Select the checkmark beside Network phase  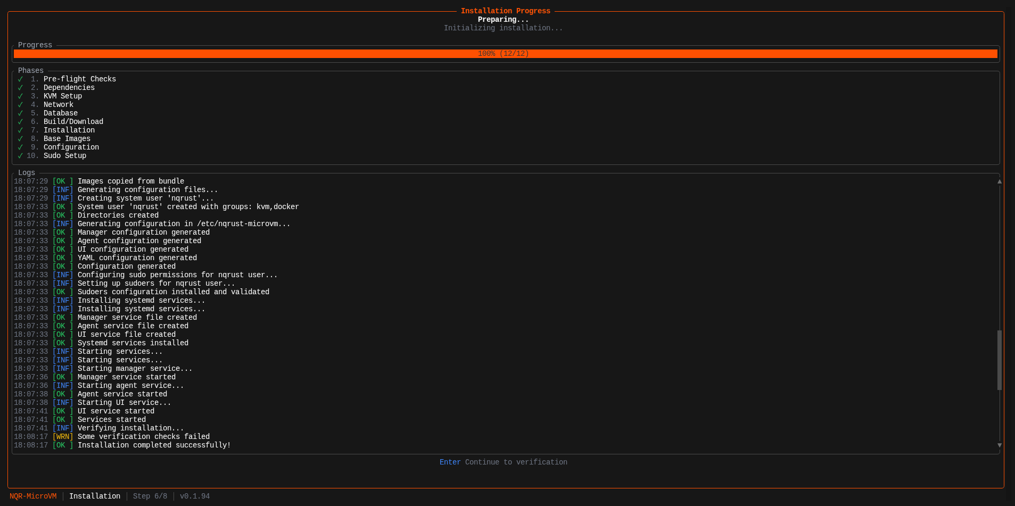(x=20, y=104)
